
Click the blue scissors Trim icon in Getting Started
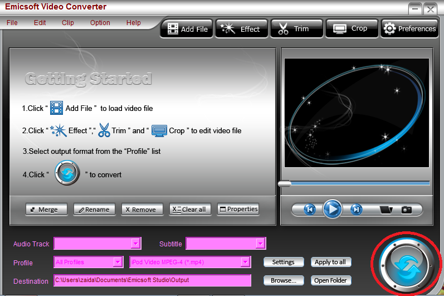click(x=104, y=130)
